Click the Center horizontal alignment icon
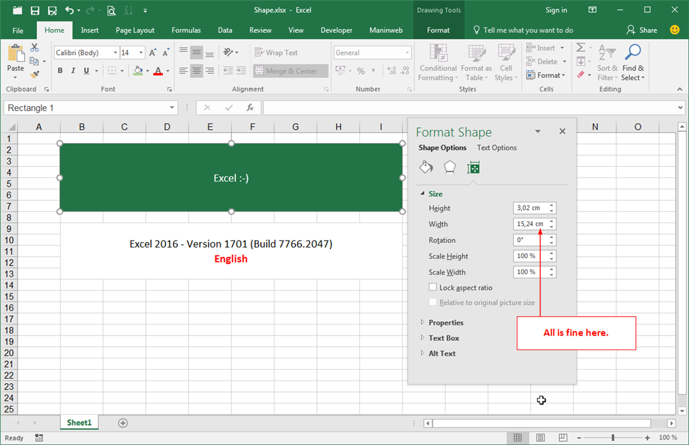 point(196,71)
